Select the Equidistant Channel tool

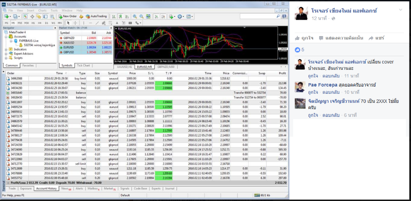[x=104, y=23]
